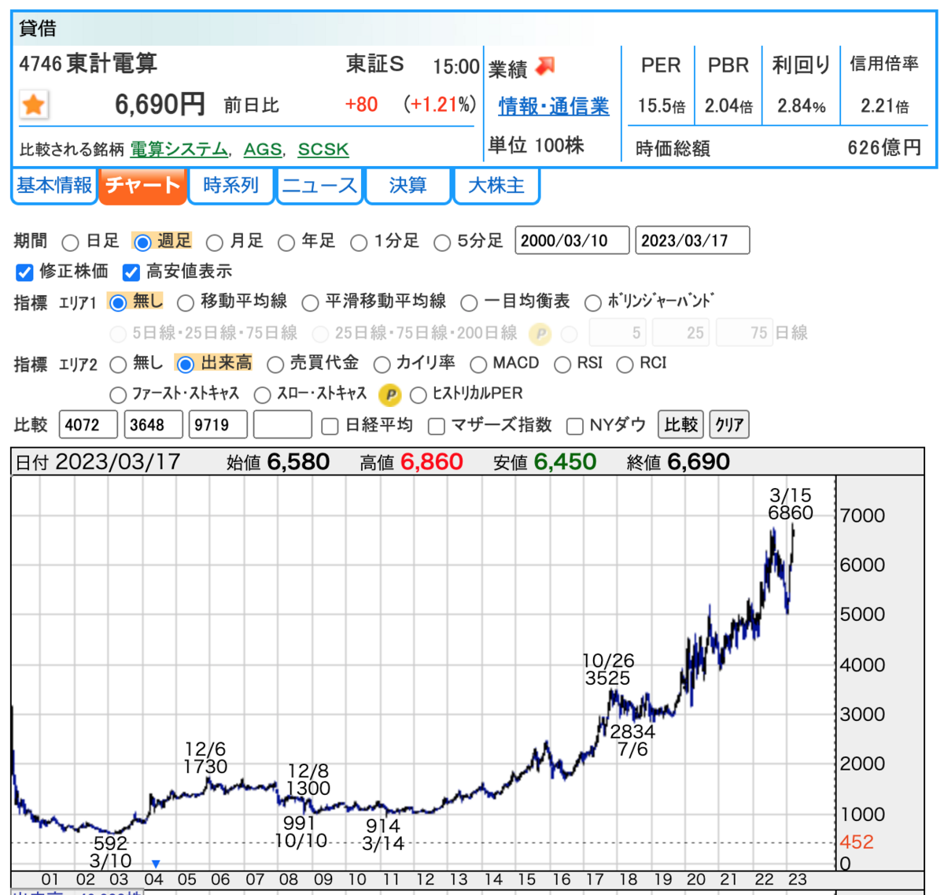Select 無し in indicator area 1

[118, 303]
